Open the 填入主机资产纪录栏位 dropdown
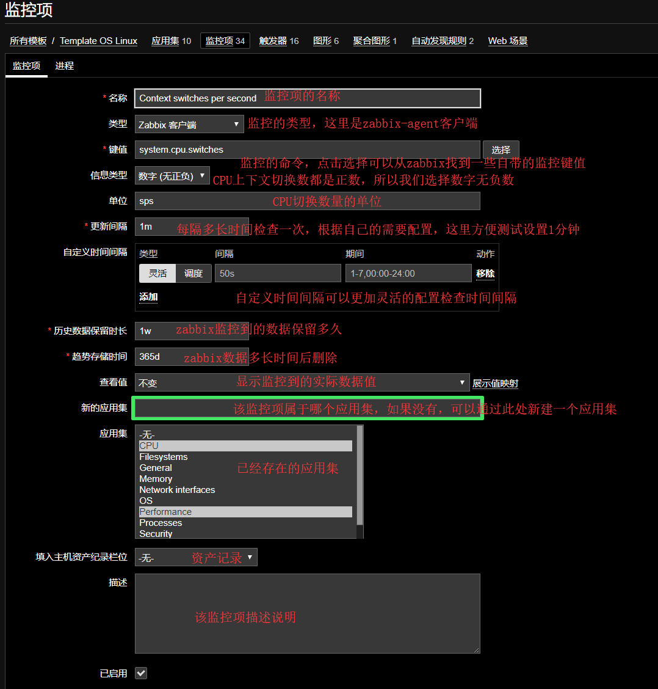Viewport: 658px width, 689px height. pos(196,558)
